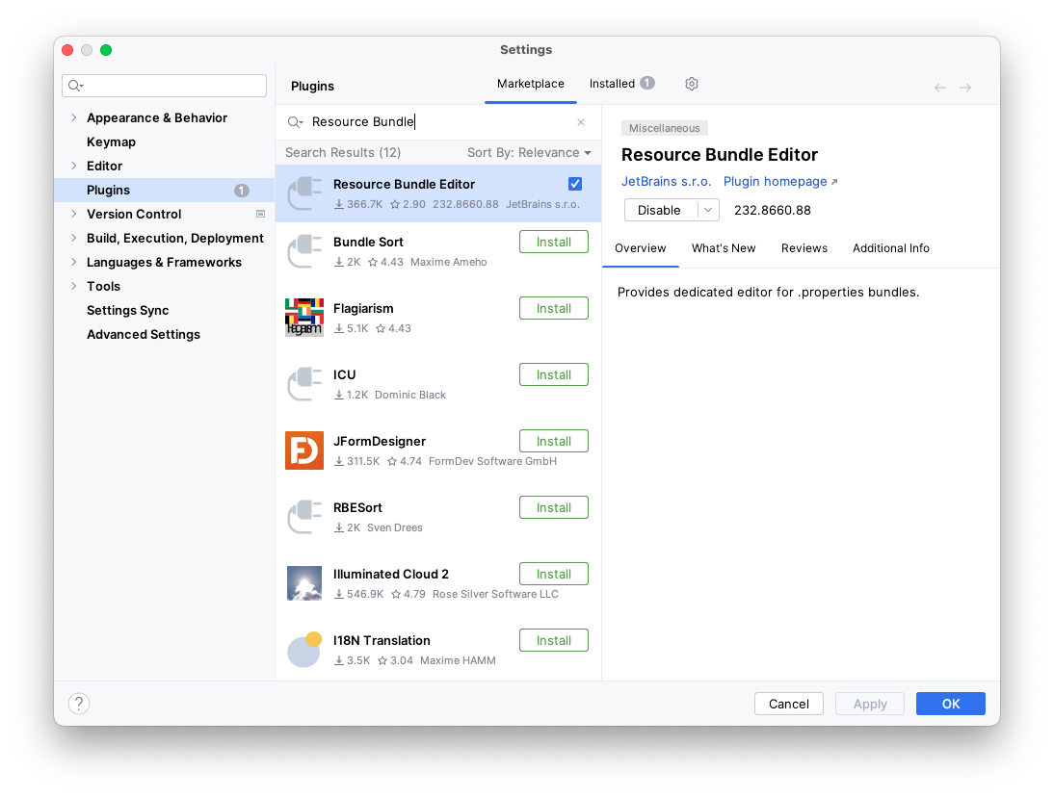This screenshot has width=1054, height=797.
Task: Expand the Appearance & Behavior tree node
Action: (73, 117)
